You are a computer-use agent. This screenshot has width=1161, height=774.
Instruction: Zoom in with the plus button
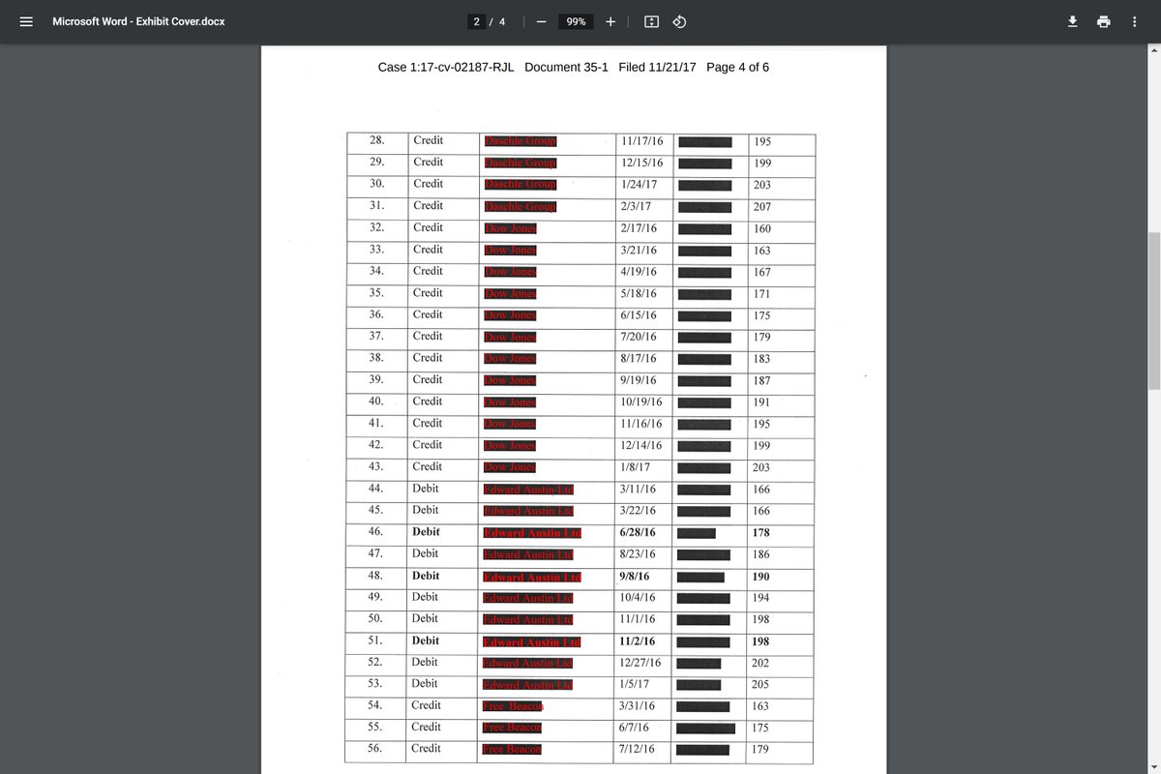610,21
